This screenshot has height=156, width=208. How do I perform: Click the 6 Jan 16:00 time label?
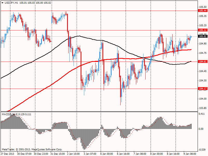click(123, 154)
